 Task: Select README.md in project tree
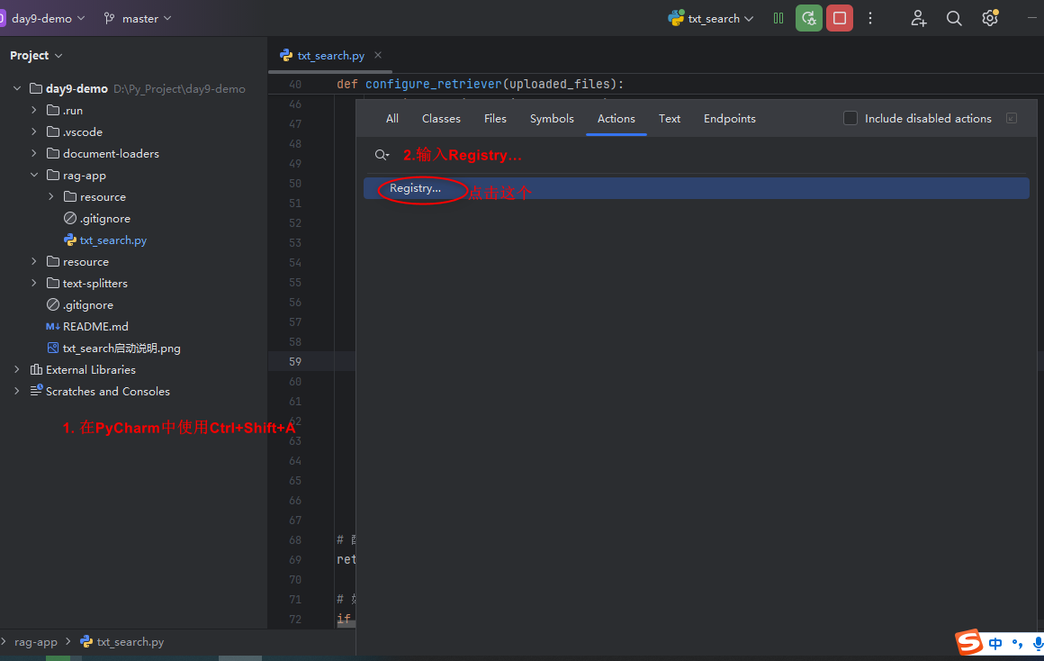point(95,327)
